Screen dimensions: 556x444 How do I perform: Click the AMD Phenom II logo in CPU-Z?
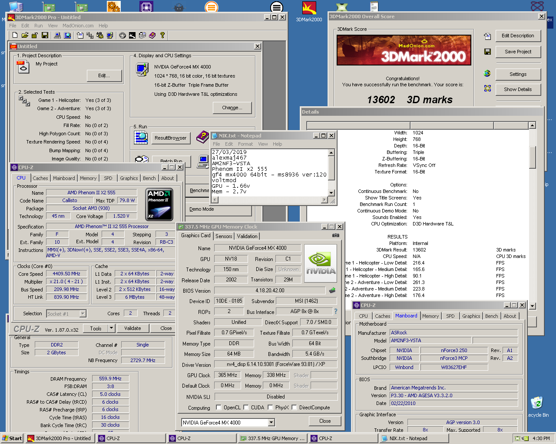160,205
